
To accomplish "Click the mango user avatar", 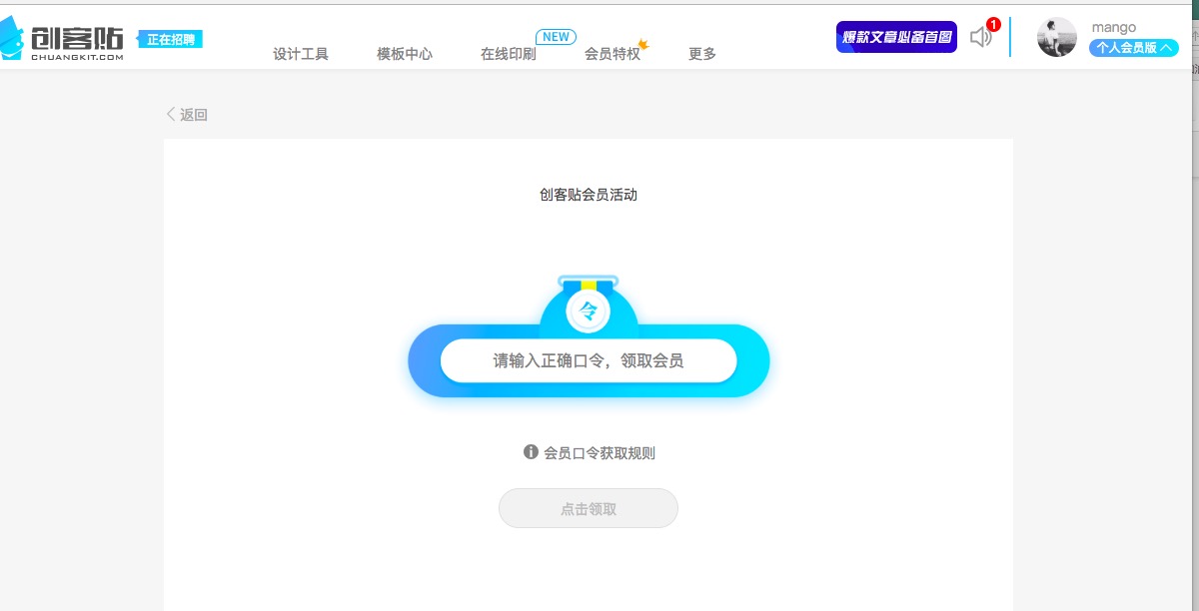I will click(1056, 37).
